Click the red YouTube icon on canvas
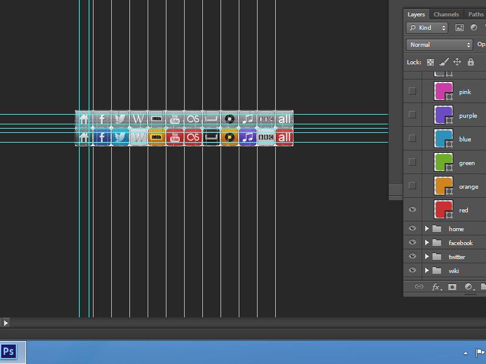The height and width of the screenshot is (364, 486). pyautogui.click(x=175, y=137)
